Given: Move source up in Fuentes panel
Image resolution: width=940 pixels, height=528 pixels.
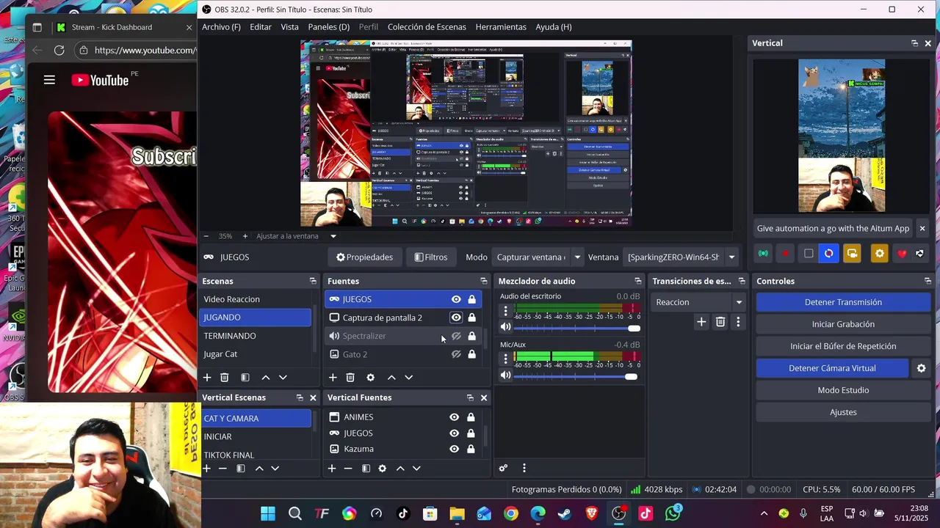Looking at the screenshot, I should [x=391, y=378].
